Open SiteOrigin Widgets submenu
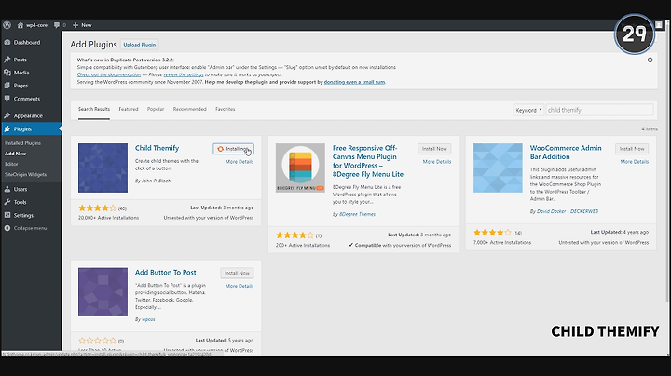Screen dimensions: 671x376 click(26, 174)
